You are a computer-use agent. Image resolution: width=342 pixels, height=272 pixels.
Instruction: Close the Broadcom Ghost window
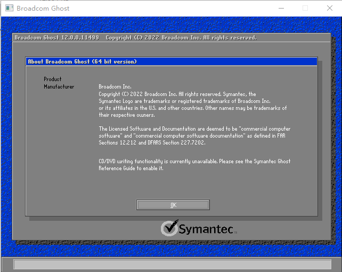[330, 9]
